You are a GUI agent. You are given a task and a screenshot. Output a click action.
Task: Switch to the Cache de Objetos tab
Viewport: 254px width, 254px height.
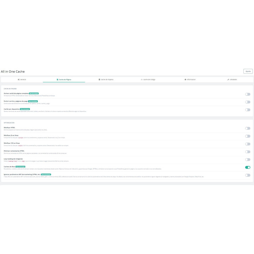(106, 79)
